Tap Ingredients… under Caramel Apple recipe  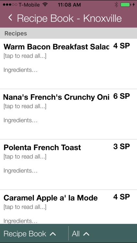click(x=20, y=221)
